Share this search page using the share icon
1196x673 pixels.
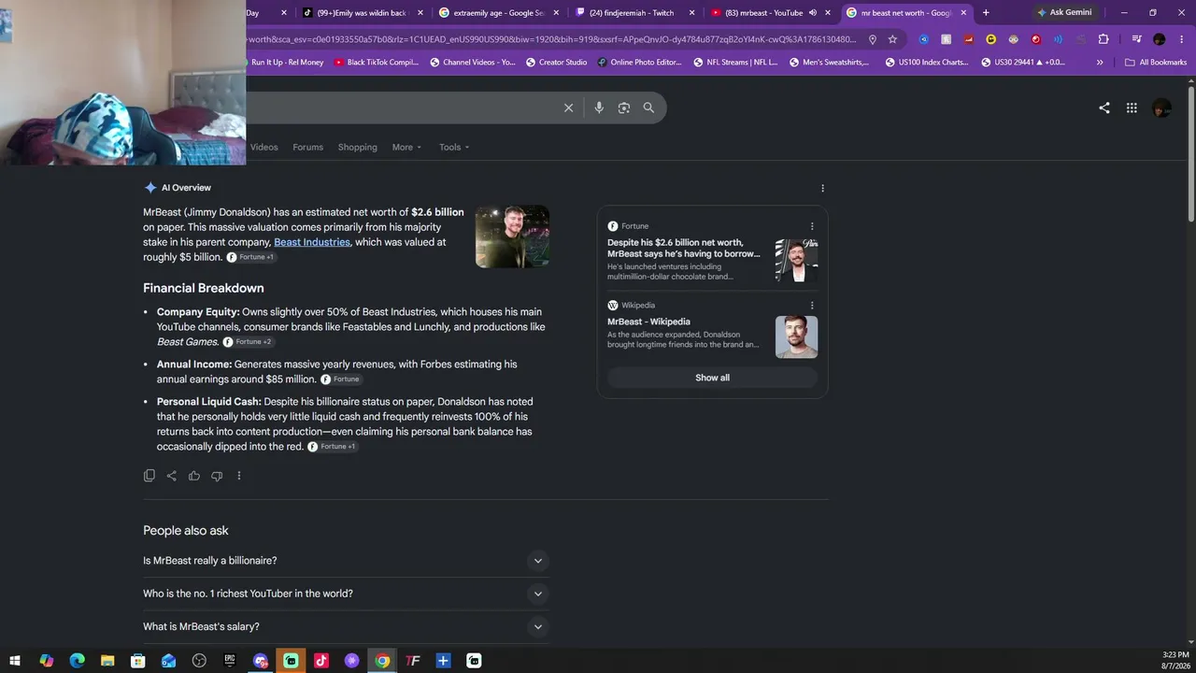[x=1104, y=107]
